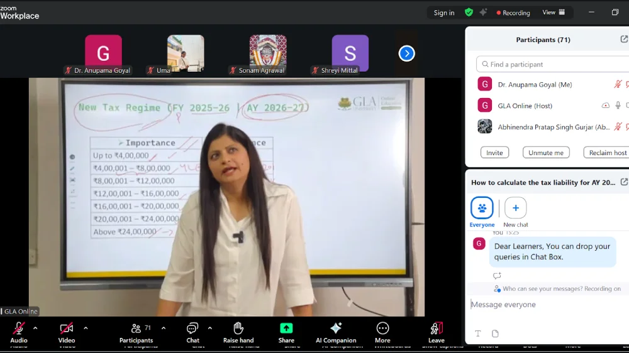Viewport: 629px width, 353px height.
Task: Click the Raise hand icon
Action: 238,329
